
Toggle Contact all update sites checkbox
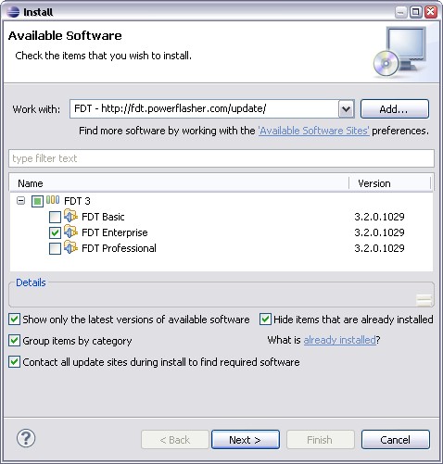15,362
